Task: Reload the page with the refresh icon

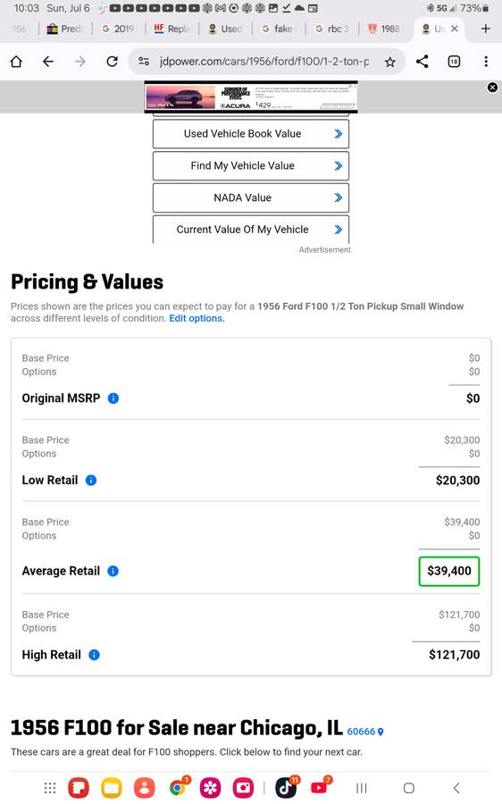Action: coord(112,62)
